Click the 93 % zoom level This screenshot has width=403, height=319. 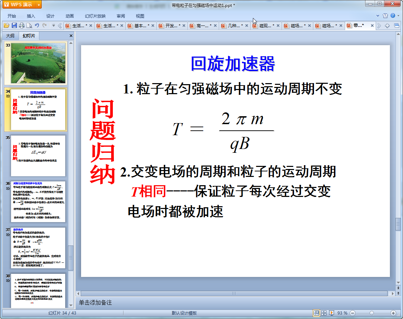click(x=342, y=313)
